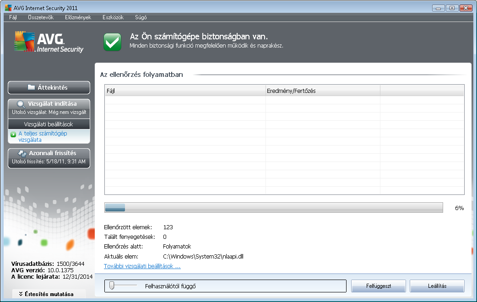Click the AVG Internet Security logo
This screenshot has height=302, width=477.
[x=49, y=42]
